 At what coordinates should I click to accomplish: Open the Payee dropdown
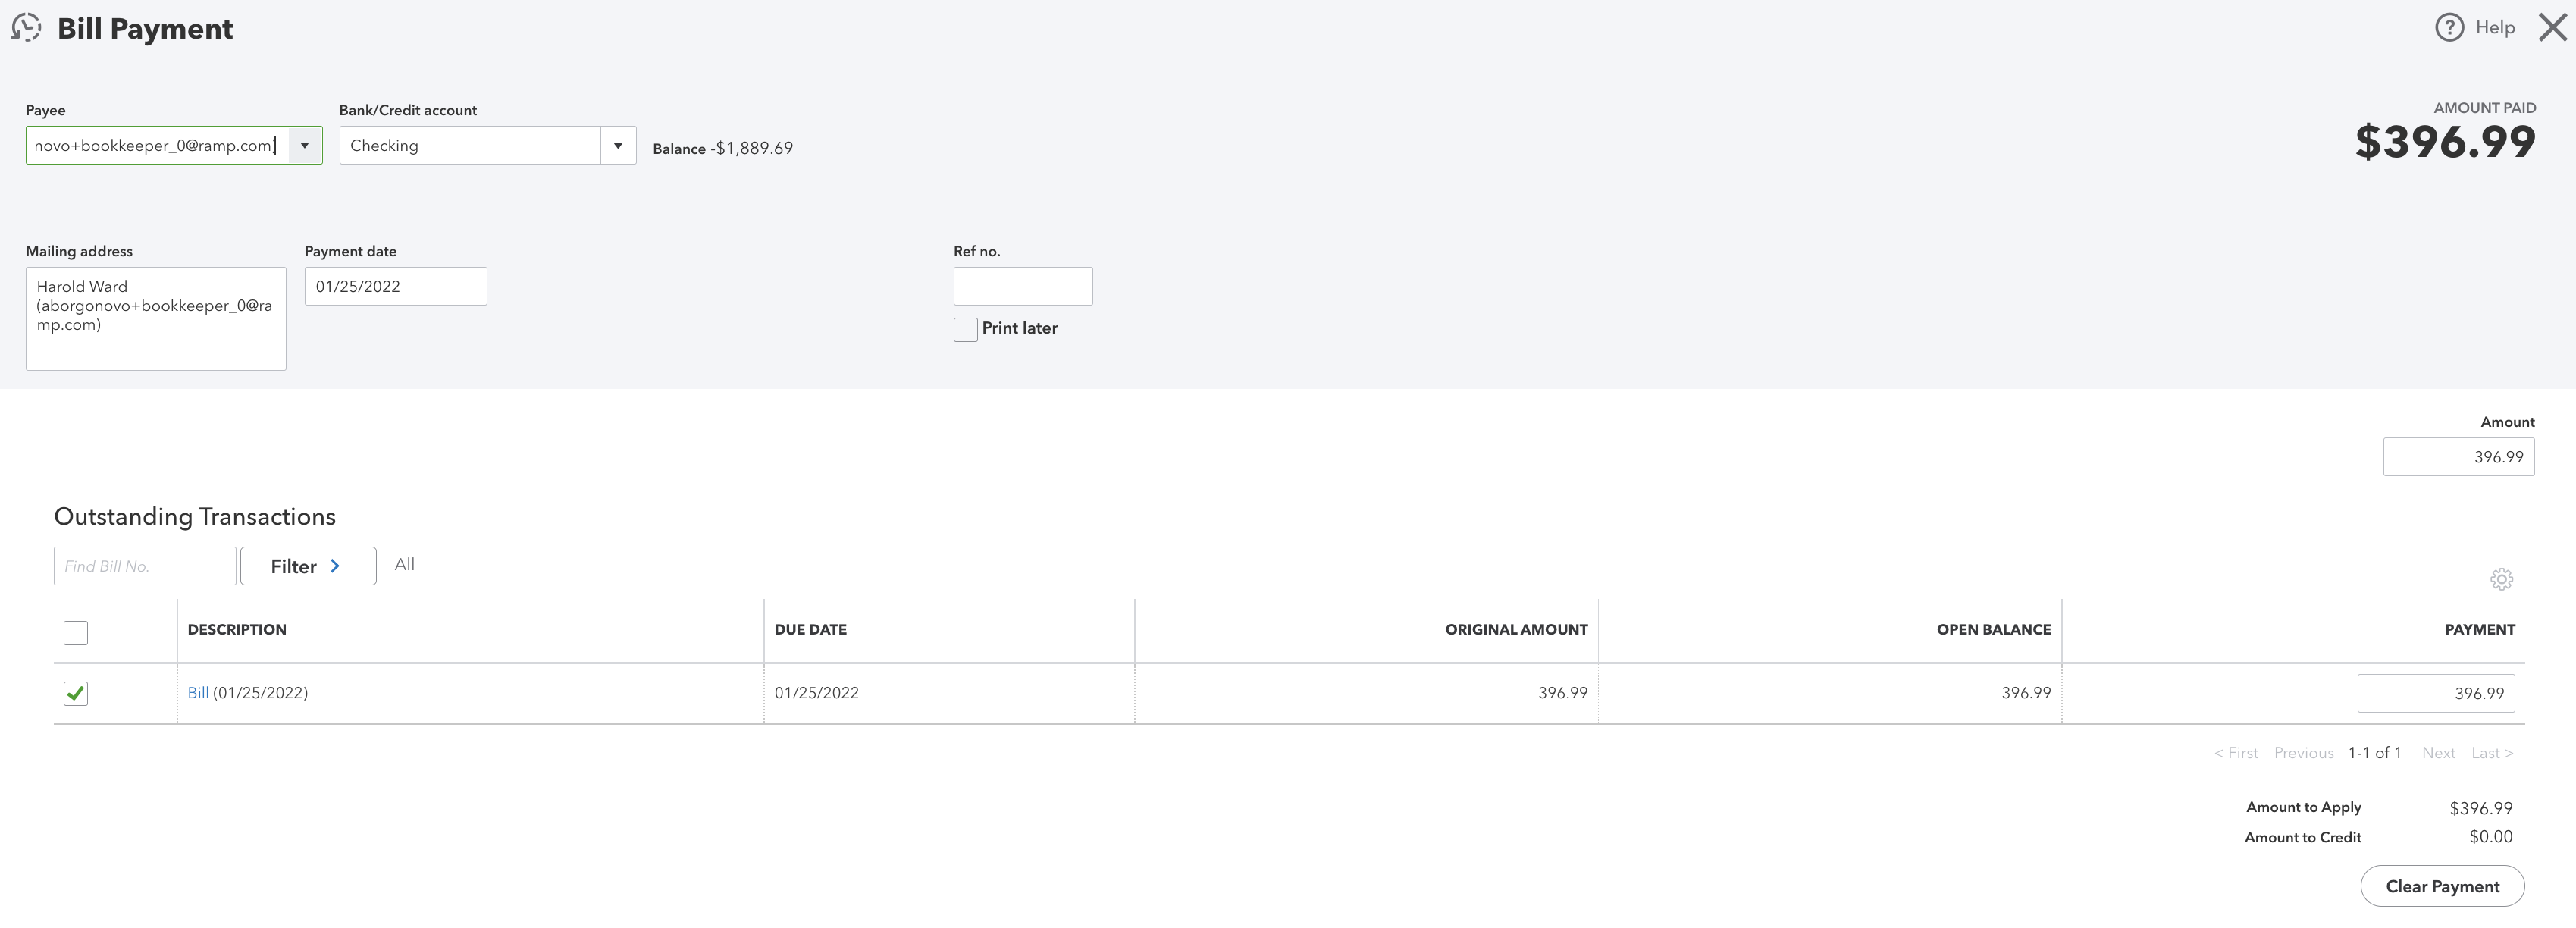pos(305,145)
